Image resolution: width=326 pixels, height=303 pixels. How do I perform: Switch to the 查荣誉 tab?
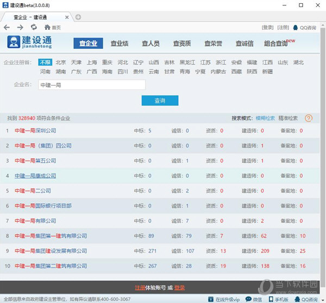(x=214, y=43)
